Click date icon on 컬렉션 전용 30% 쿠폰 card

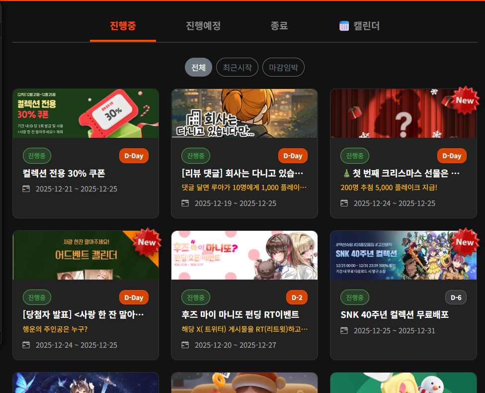tap(26, 189)
